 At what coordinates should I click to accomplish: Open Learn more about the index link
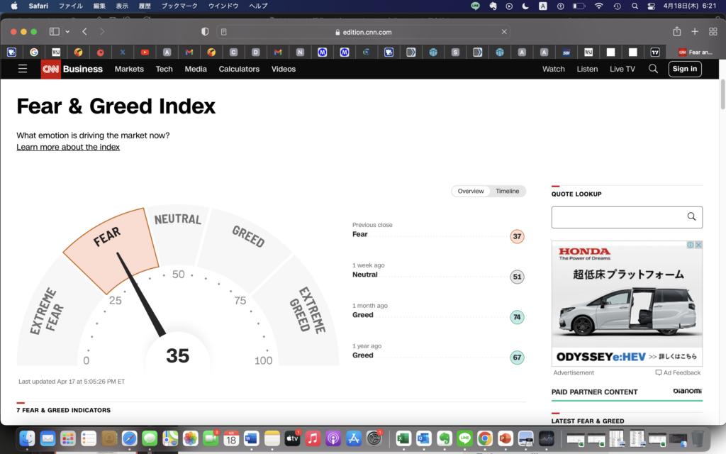(68, 147)
